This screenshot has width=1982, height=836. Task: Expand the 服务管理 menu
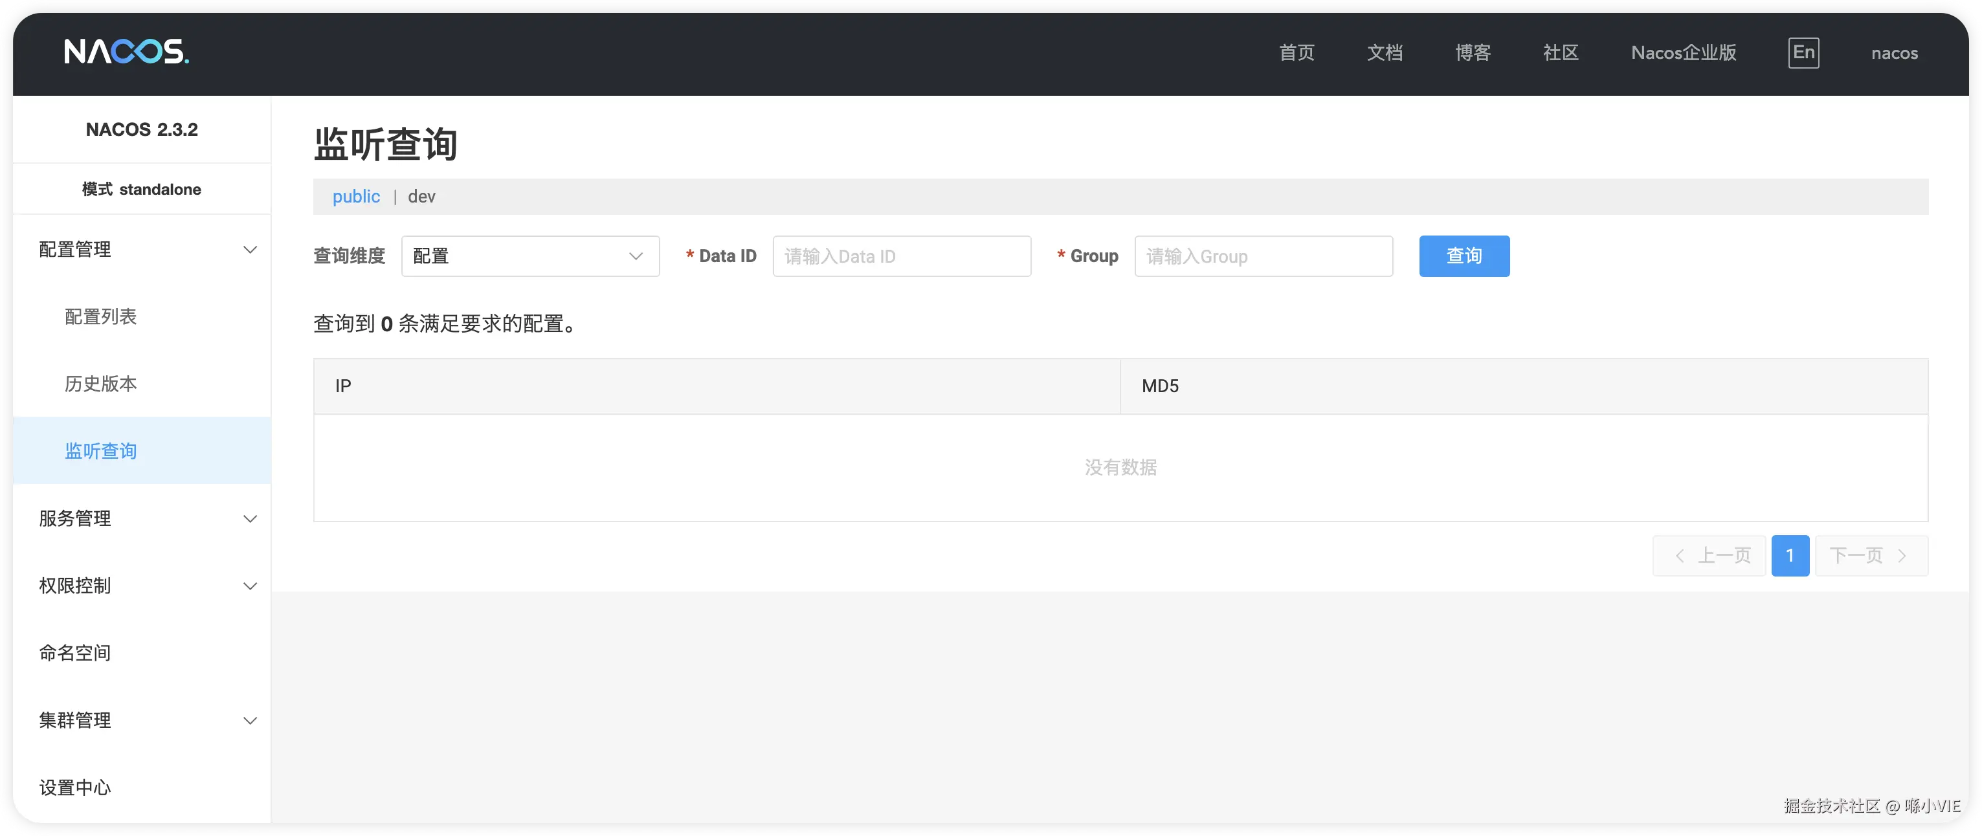point(74,518)
